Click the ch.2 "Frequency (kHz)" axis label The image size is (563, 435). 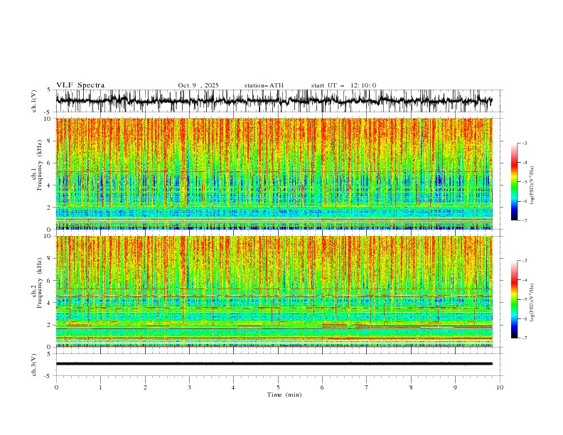coord(40,283)
